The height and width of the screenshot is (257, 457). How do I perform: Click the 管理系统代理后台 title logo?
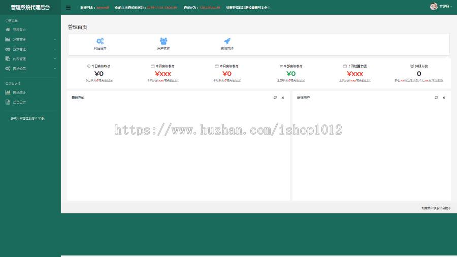click(30, 7)
